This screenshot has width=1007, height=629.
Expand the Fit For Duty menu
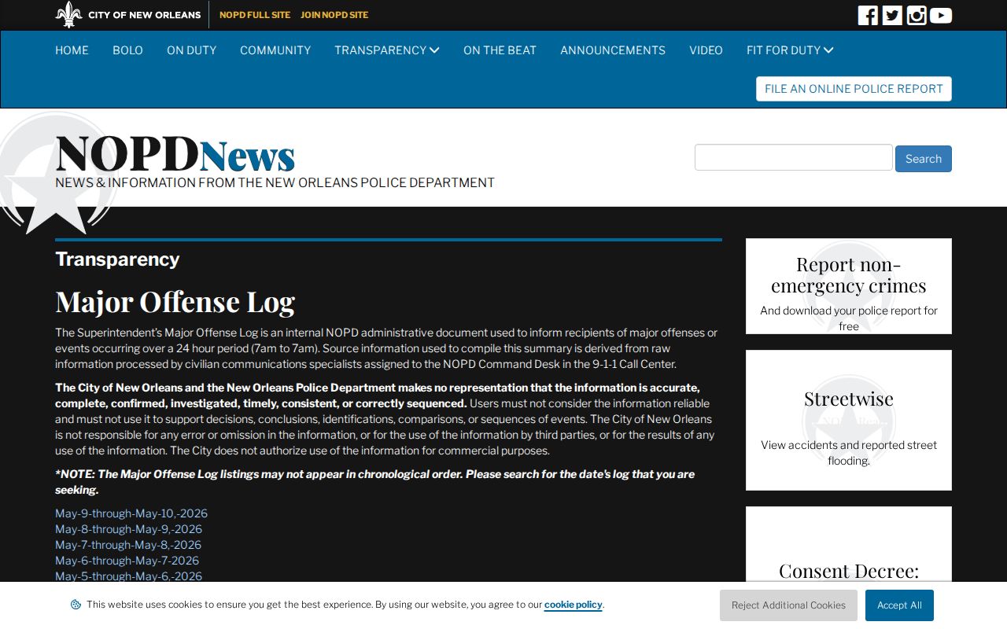790,50
